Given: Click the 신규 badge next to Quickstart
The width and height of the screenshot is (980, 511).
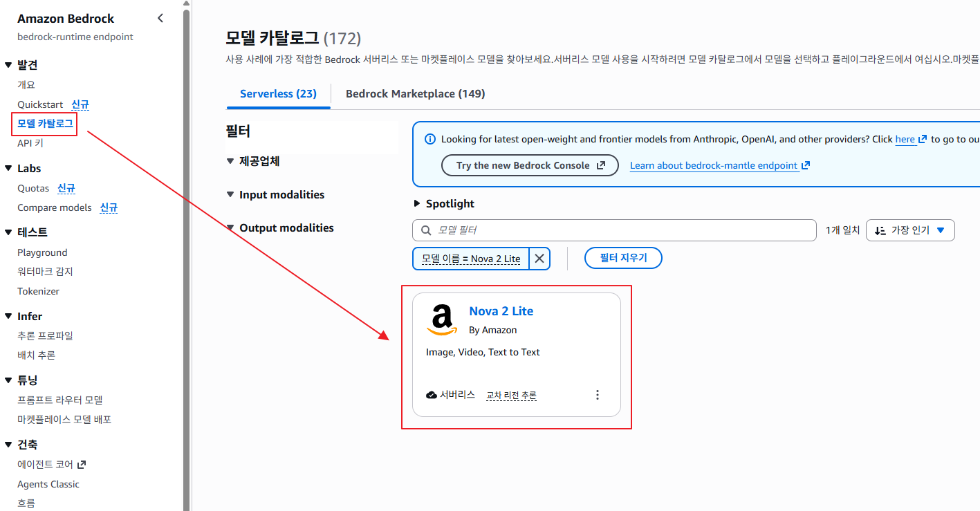Looking at the screenshot, I should tap(80, 104).
